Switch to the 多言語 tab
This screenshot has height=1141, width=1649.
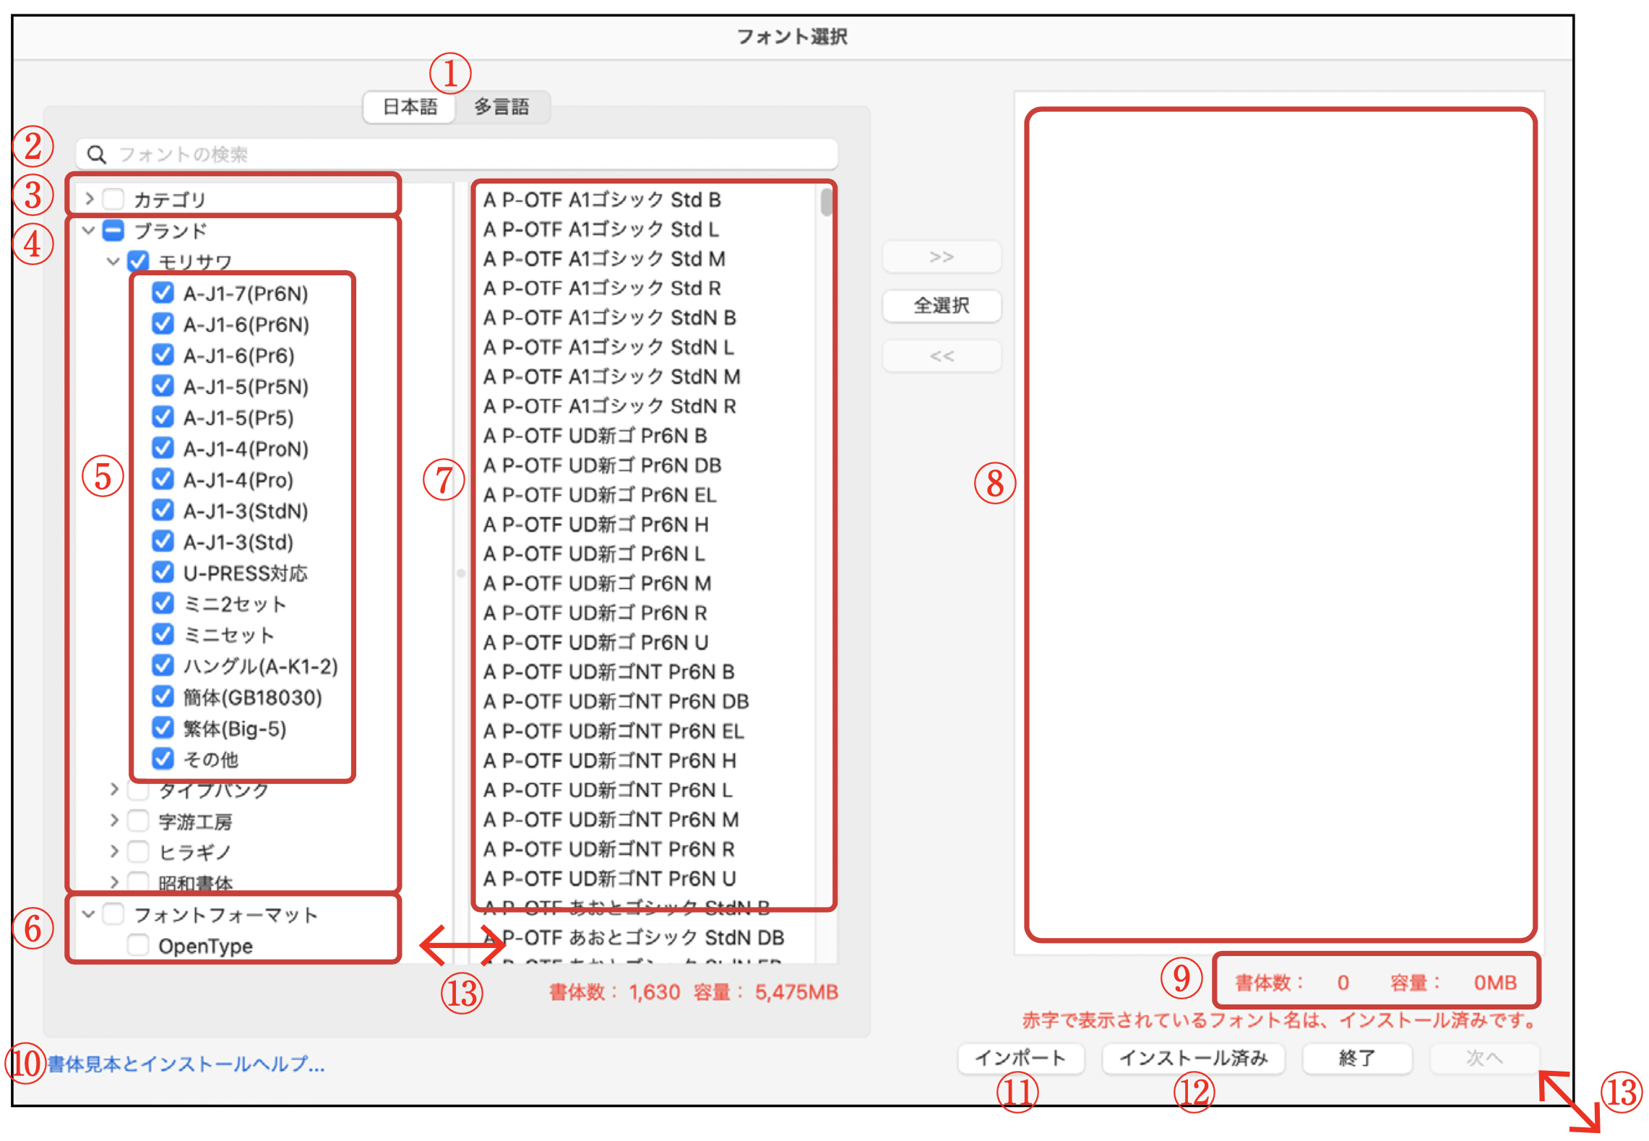[x=501, y=107]
